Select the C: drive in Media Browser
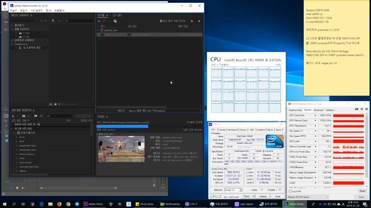Screen dimensions: 371x208 click(x=24, y=34)
